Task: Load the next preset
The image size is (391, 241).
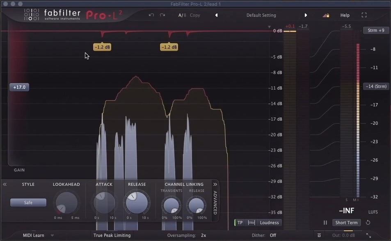Action: (306, 15)
